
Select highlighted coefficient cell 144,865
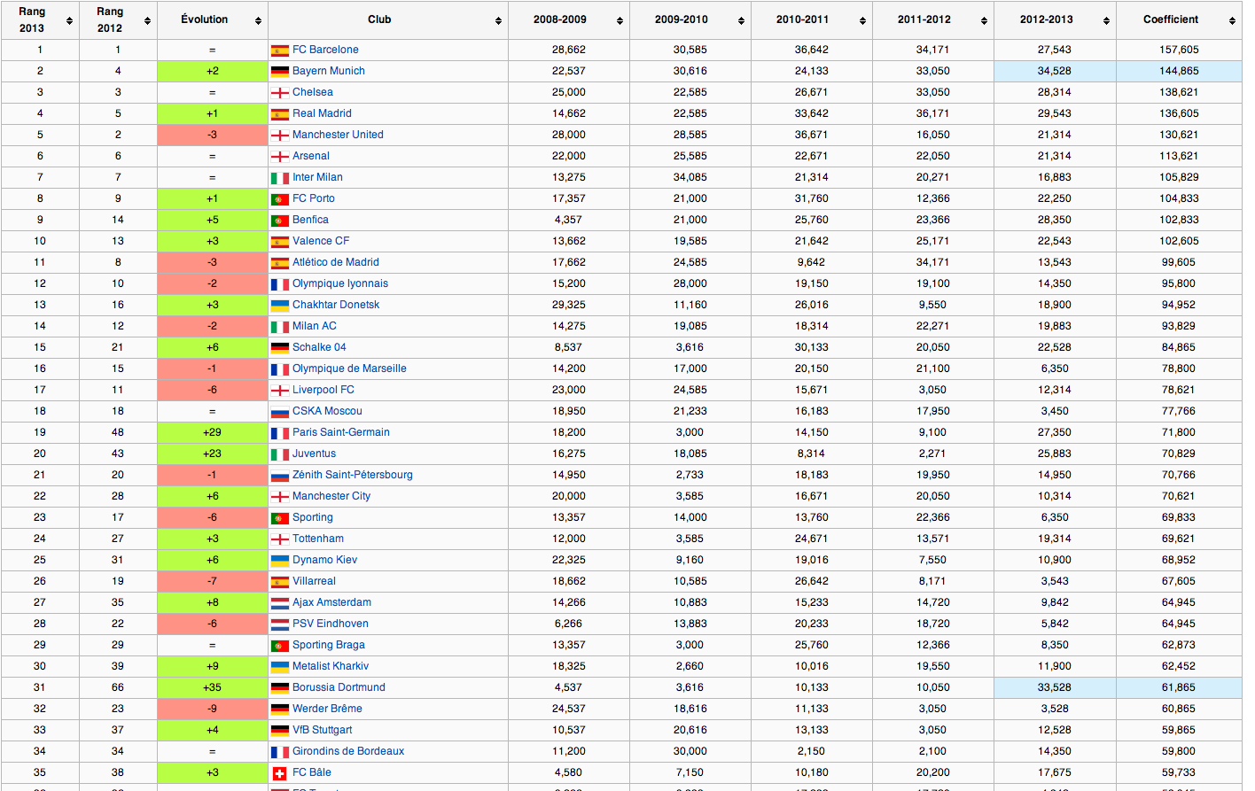tap(1179, 71)
